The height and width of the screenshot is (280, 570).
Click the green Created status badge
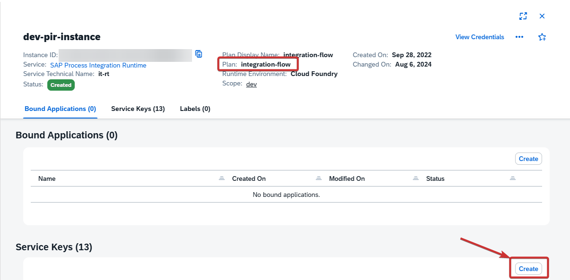tap(61, 85)
